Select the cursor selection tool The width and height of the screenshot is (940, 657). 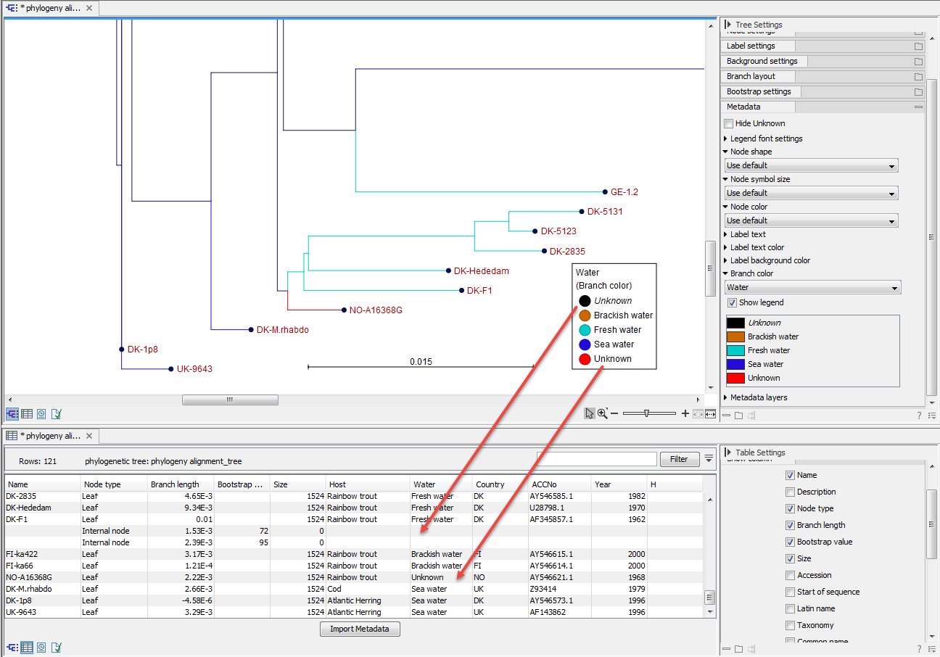pos(590,413)
